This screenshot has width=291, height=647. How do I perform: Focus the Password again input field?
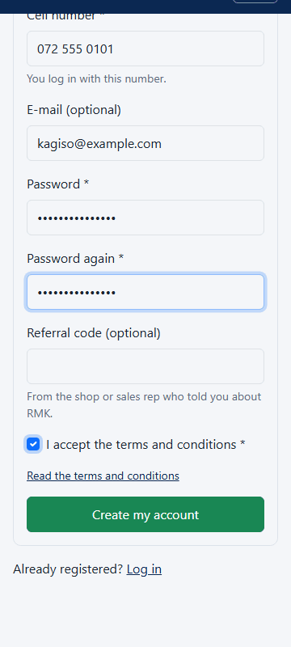pos(145,292)
